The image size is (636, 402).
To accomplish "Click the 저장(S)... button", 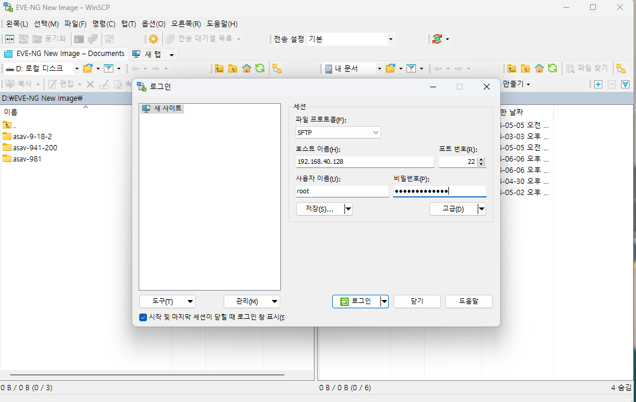I will 320,209.
